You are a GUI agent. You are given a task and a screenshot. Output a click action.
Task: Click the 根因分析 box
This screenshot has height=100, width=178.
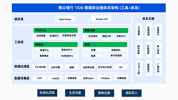[x=107, y=36]
